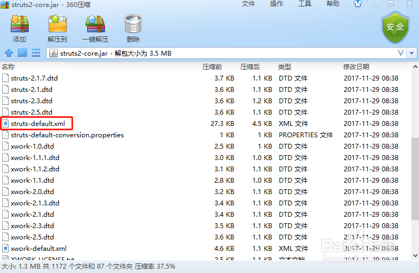Select the struts-2.3.dtd file name
419x273 pixels.
31,101
